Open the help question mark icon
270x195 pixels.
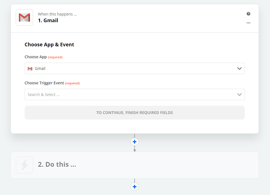point(248,14)
